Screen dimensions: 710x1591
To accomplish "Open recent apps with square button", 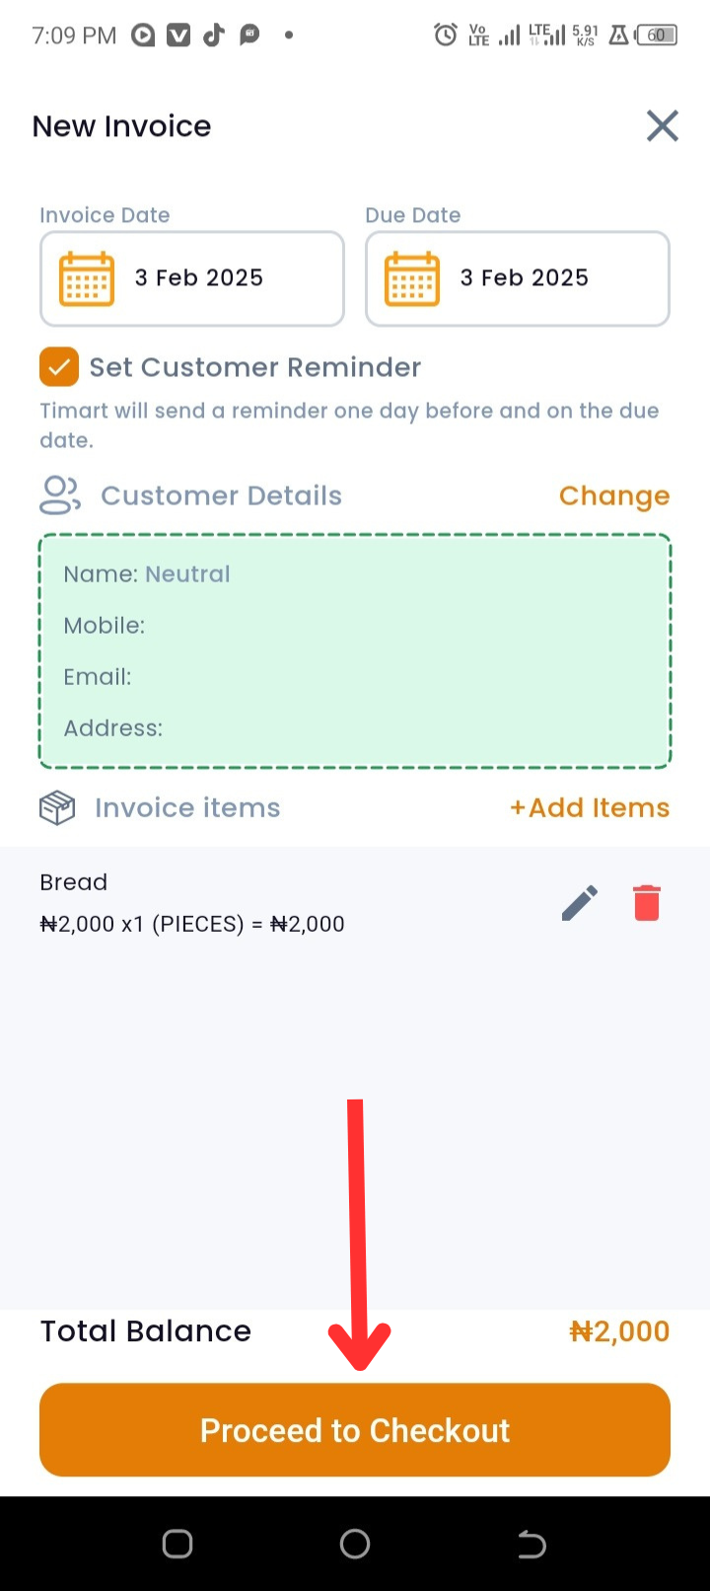I will tap(177, 1544).
